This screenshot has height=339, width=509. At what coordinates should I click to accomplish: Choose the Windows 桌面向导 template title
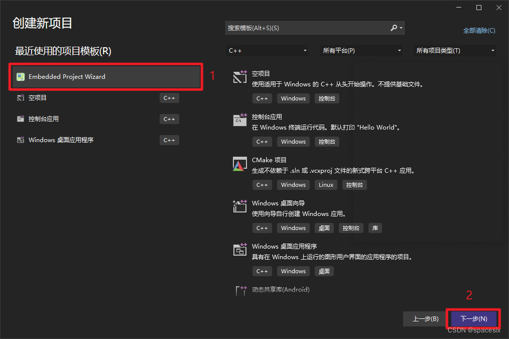click(x=278, y=203)
